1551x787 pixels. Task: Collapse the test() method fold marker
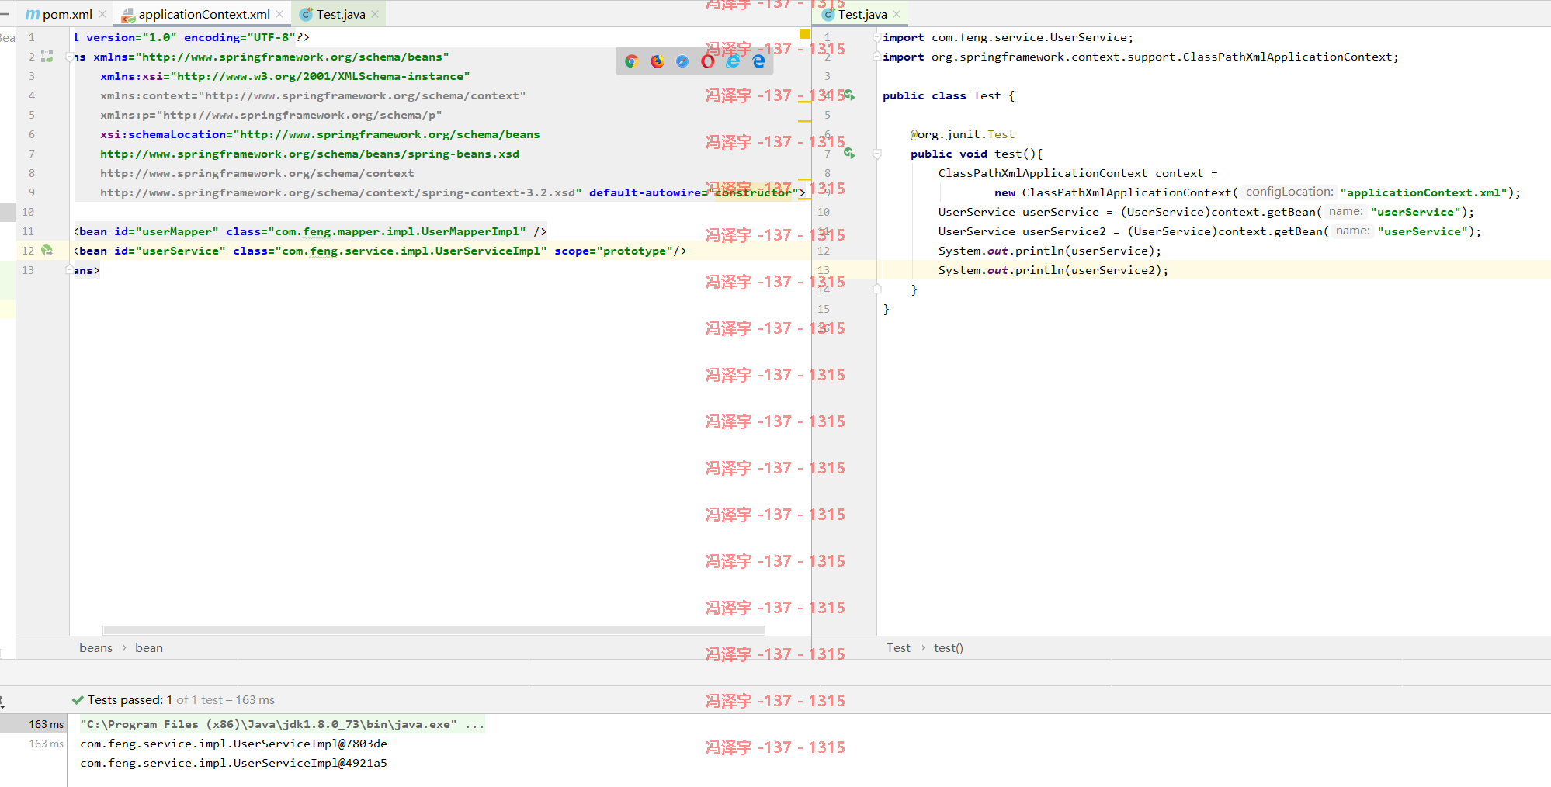tap(877, 154)
